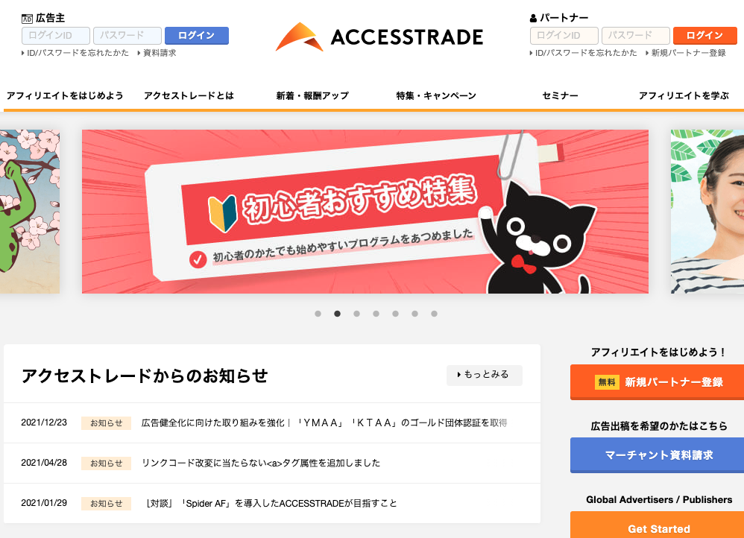Click the blue advertiser ログイン button
Image resolution: width=744 pixels, height=538 pixels.
(x=197, y=36)
